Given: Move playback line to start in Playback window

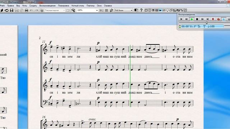Looking at the screenshot, I should 181,19.
